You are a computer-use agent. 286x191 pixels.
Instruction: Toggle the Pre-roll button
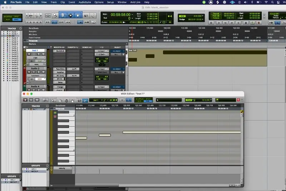click(x=216, y=14)
